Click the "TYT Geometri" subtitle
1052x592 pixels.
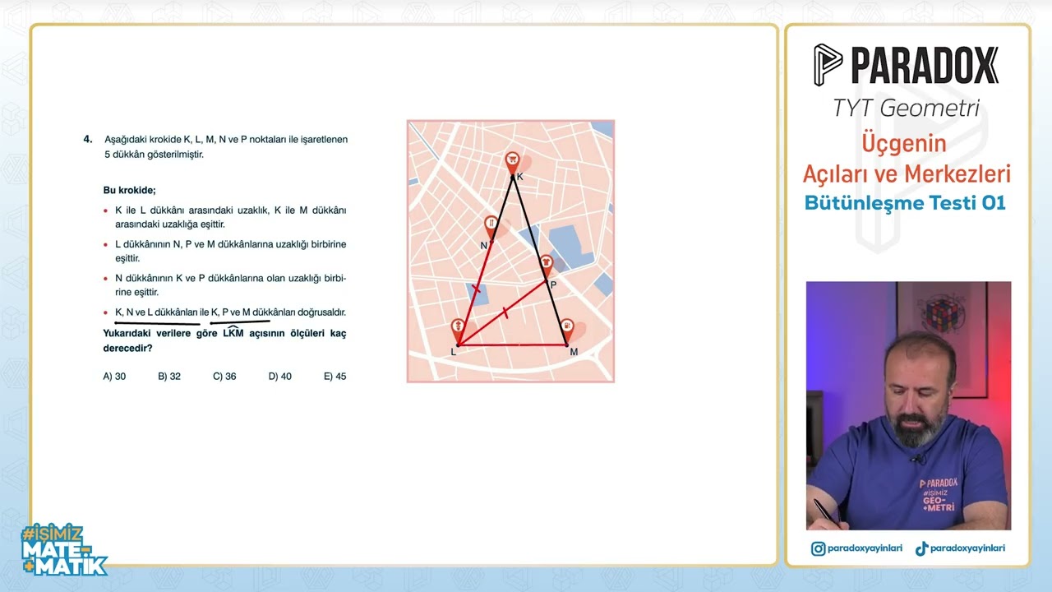[906, 108]
